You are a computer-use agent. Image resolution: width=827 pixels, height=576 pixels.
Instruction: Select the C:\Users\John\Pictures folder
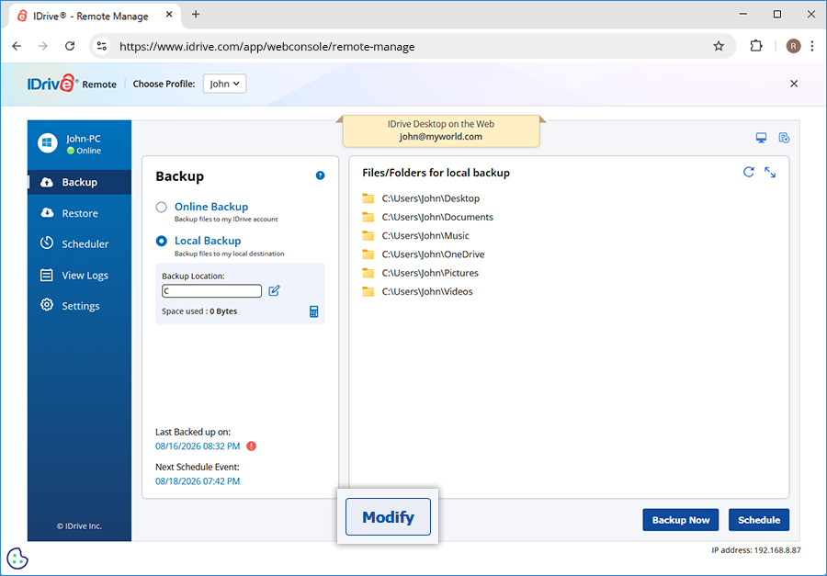pos(420,273)
